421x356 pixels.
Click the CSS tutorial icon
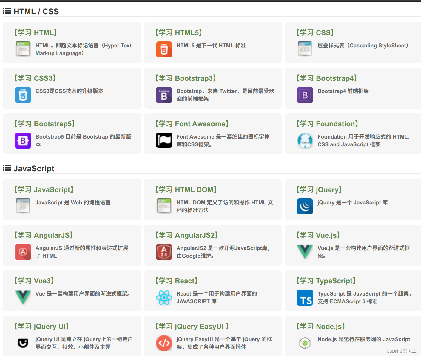[305, 49]
